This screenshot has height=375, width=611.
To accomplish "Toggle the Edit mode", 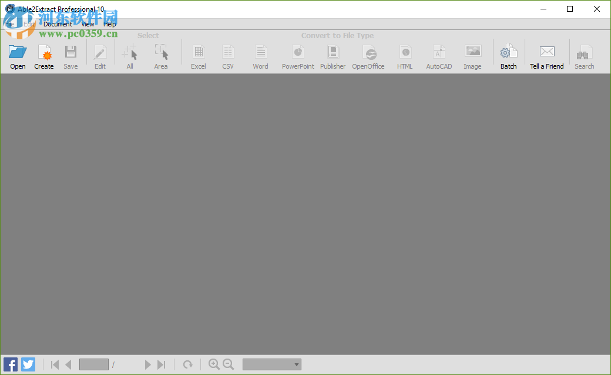I will [x=100, y=56].
